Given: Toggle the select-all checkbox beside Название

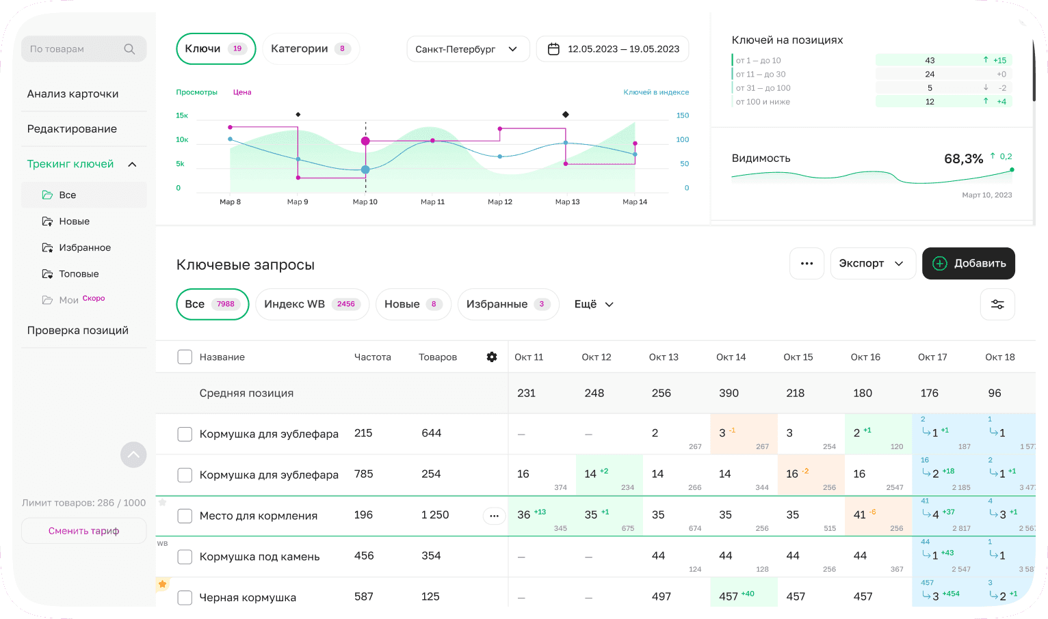Looking at the screenshot, I should click(185, 357).
